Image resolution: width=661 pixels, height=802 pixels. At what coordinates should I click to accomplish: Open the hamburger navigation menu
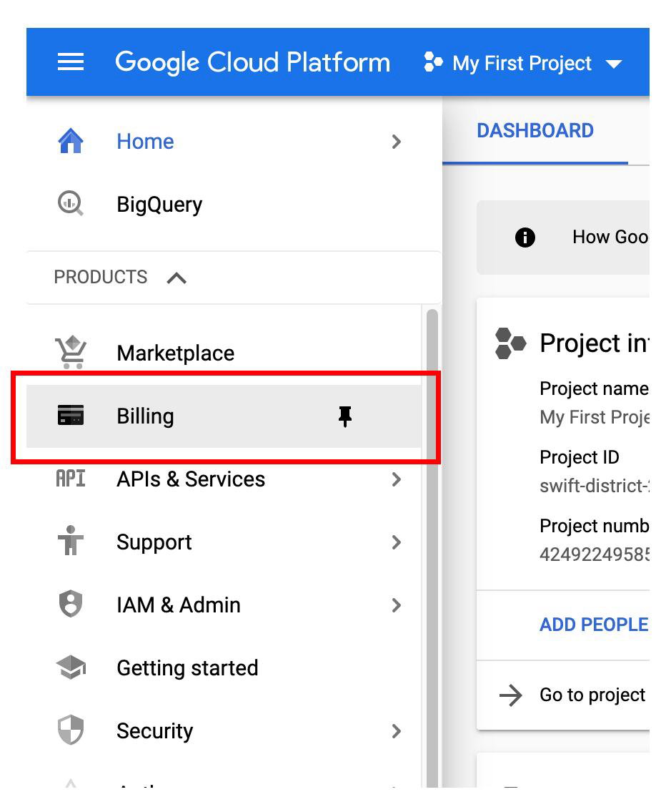(x=71, y=62)
